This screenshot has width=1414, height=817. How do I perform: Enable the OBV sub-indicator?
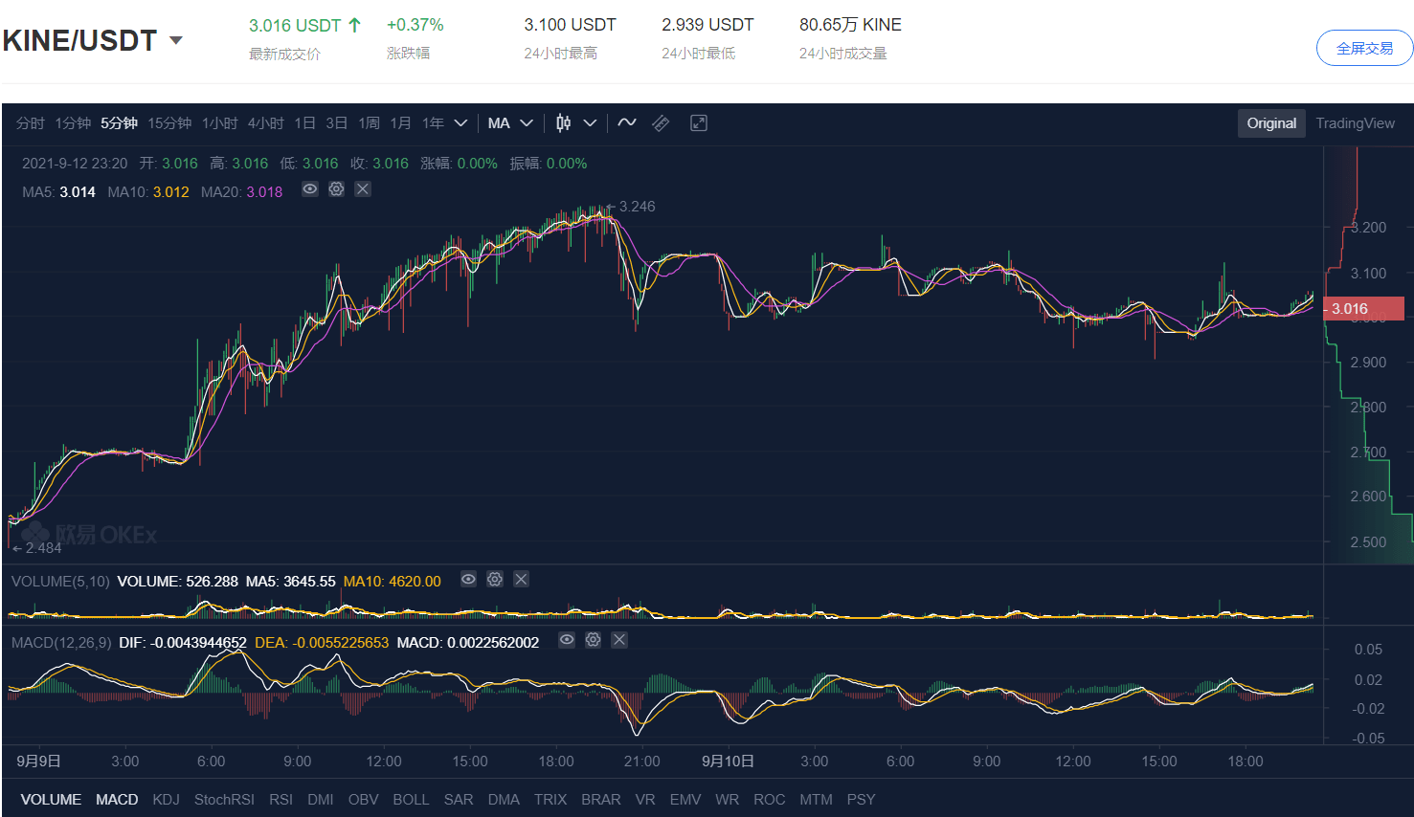point(363,800)
